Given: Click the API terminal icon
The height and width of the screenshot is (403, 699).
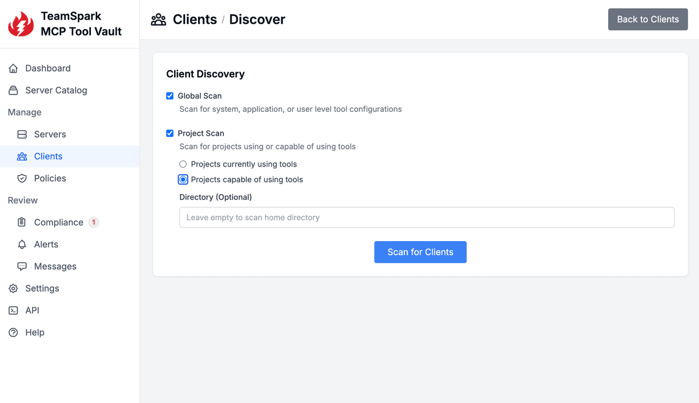Looking at the screenshot, I should click(x=13, y=310).
